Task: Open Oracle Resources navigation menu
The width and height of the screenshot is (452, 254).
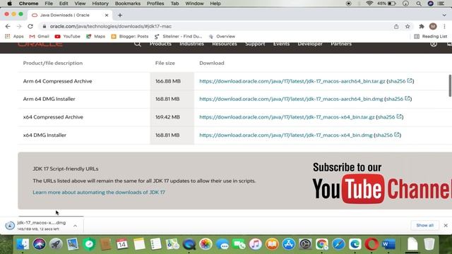Action: [225, 44]
